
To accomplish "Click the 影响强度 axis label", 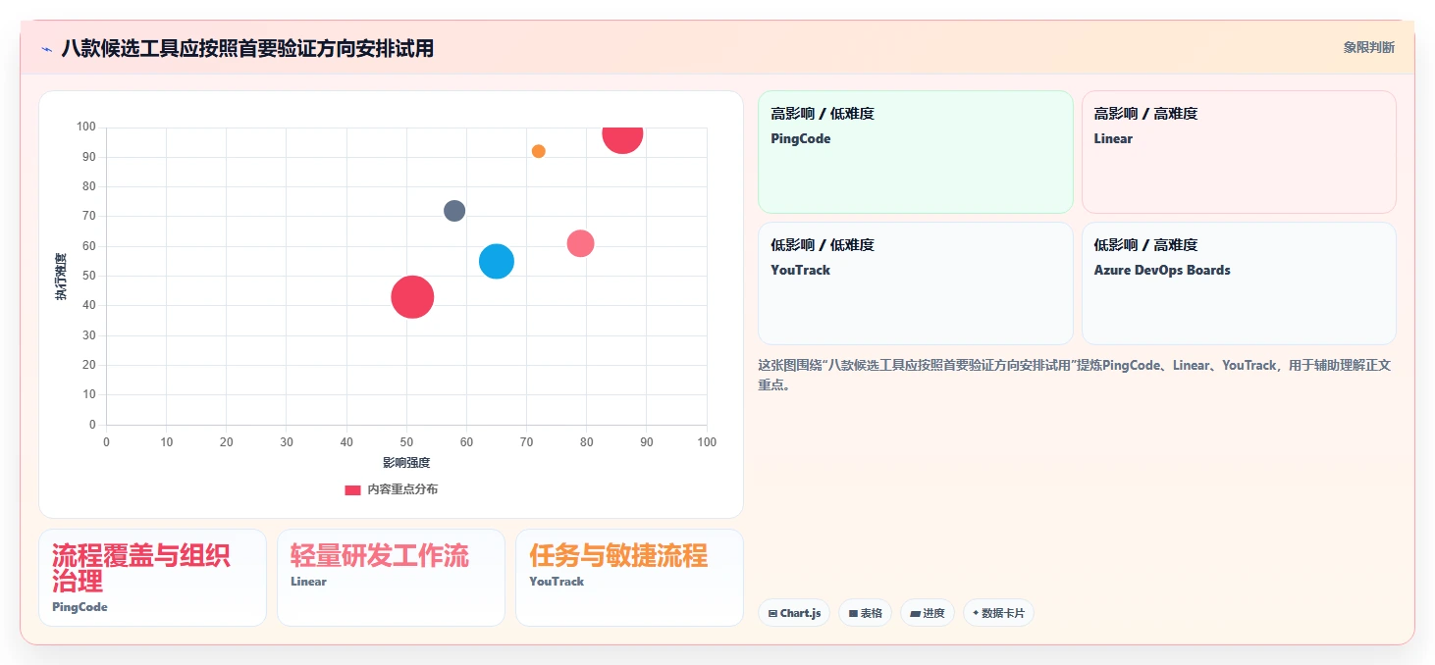I will 406,463.
